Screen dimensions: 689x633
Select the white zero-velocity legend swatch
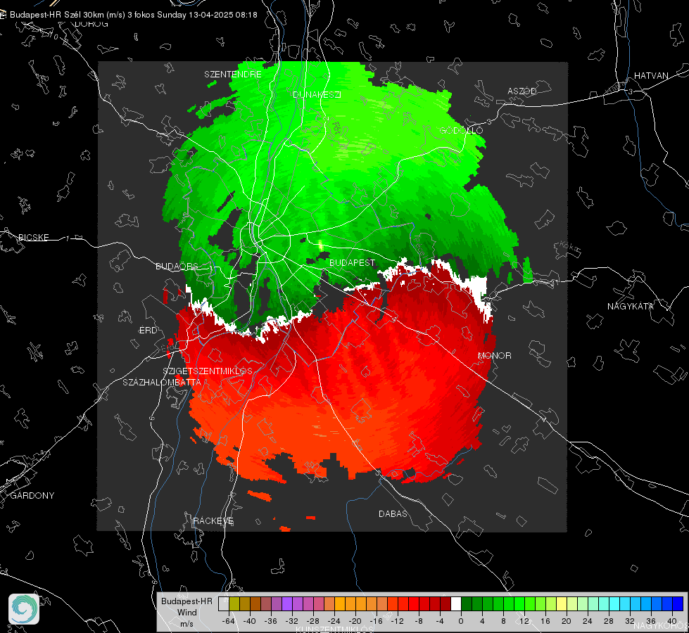pyautogui.click(x=456, y=603)
